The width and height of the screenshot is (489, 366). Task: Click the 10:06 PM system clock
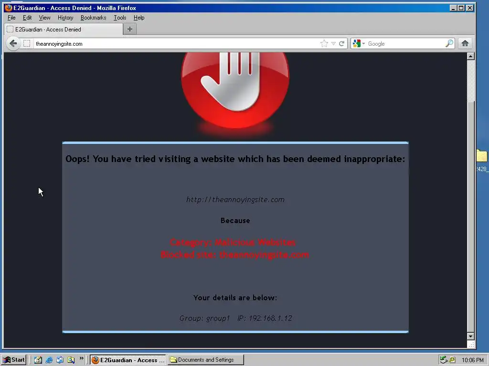point(472,360)
